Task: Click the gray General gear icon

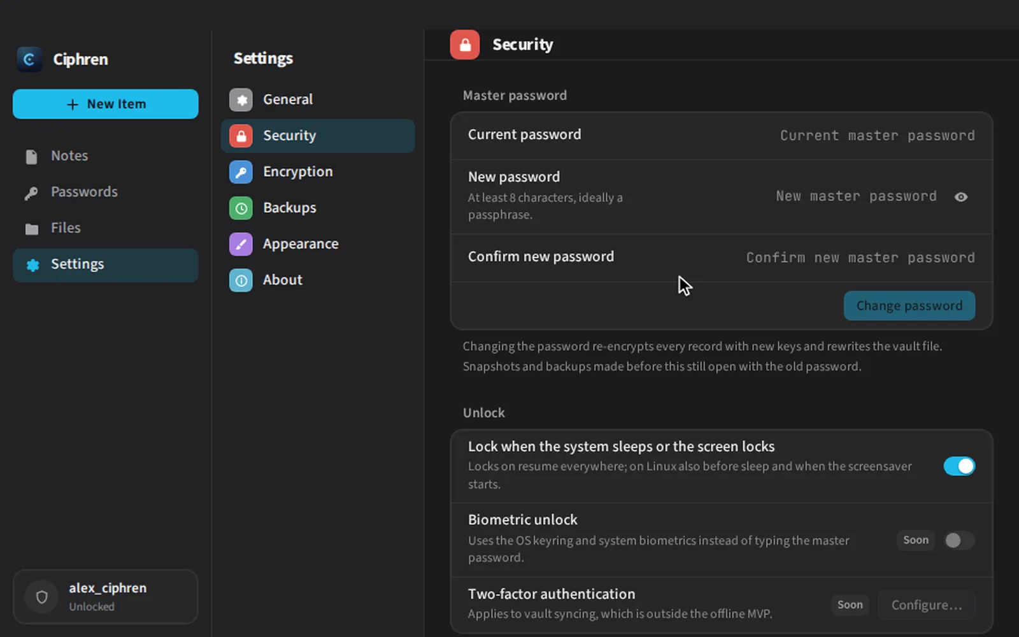Action: pyautogui.click(x=241, y=100)
